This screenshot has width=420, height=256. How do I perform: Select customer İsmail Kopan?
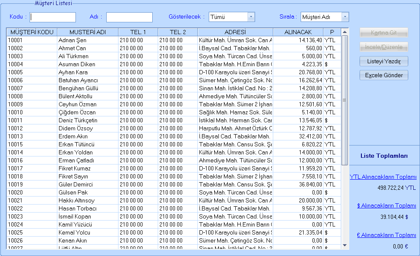coord(75,216)
